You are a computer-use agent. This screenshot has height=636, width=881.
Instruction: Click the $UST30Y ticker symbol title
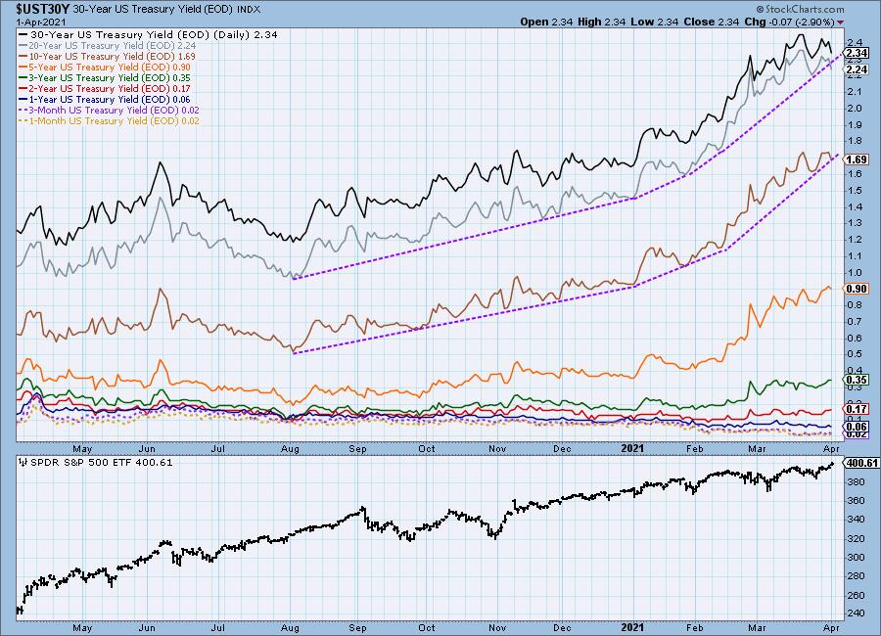[x=43, y=9]
